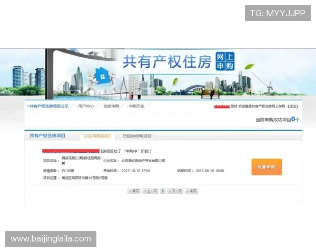Go to 当前申购 page
This screenshot has width=316, height=252.
click(x=111, y=106)
